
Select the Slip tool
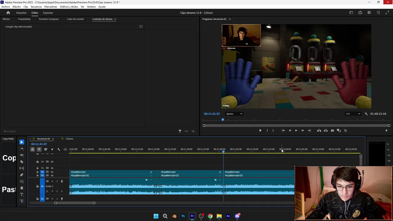(x=21, y=168)
